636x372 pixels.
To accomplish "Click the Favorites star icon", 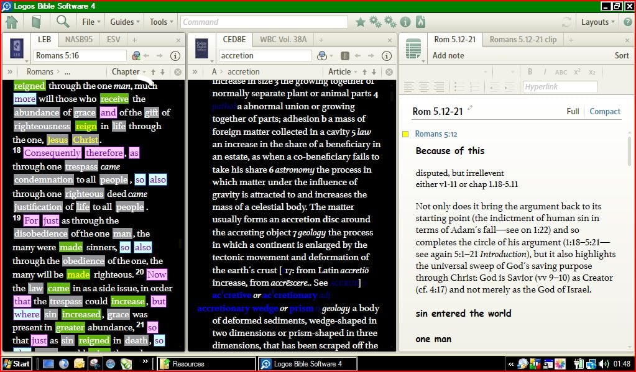I will click(x=360, y=22).
